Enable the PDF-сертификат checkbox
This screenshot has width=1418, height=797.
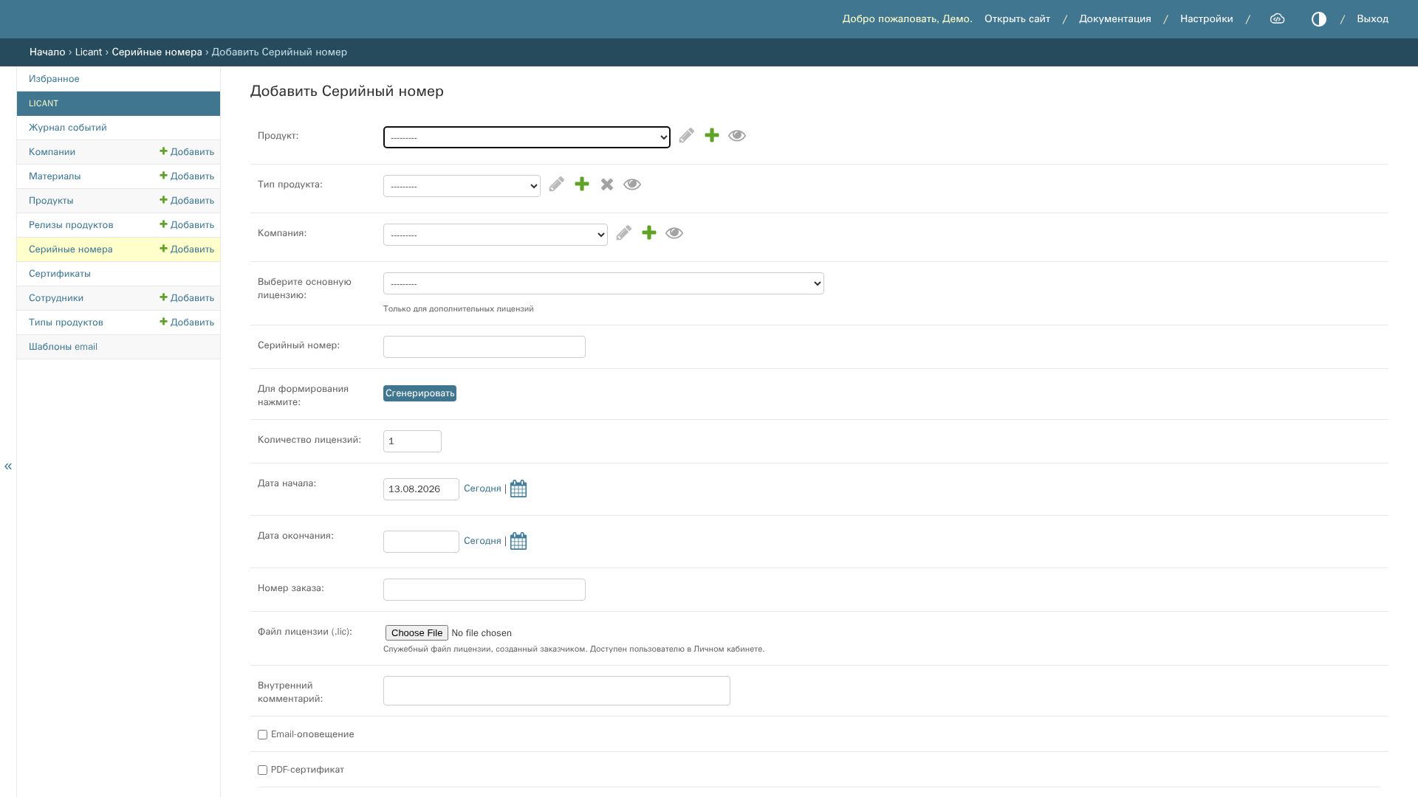262,770
